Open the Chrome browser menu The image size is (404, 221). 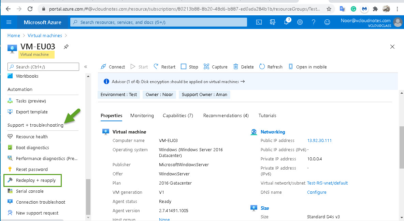pos(397,9)
